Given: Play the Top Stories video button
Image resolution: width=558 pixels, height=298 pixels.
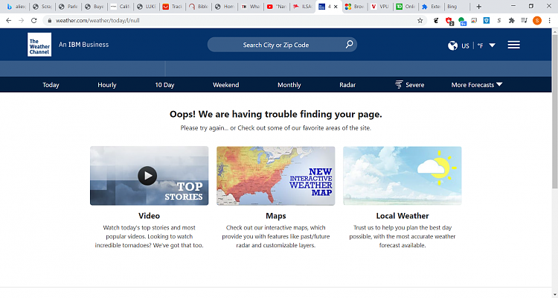Looking at the screenshot, I should (x=147, y=175).
